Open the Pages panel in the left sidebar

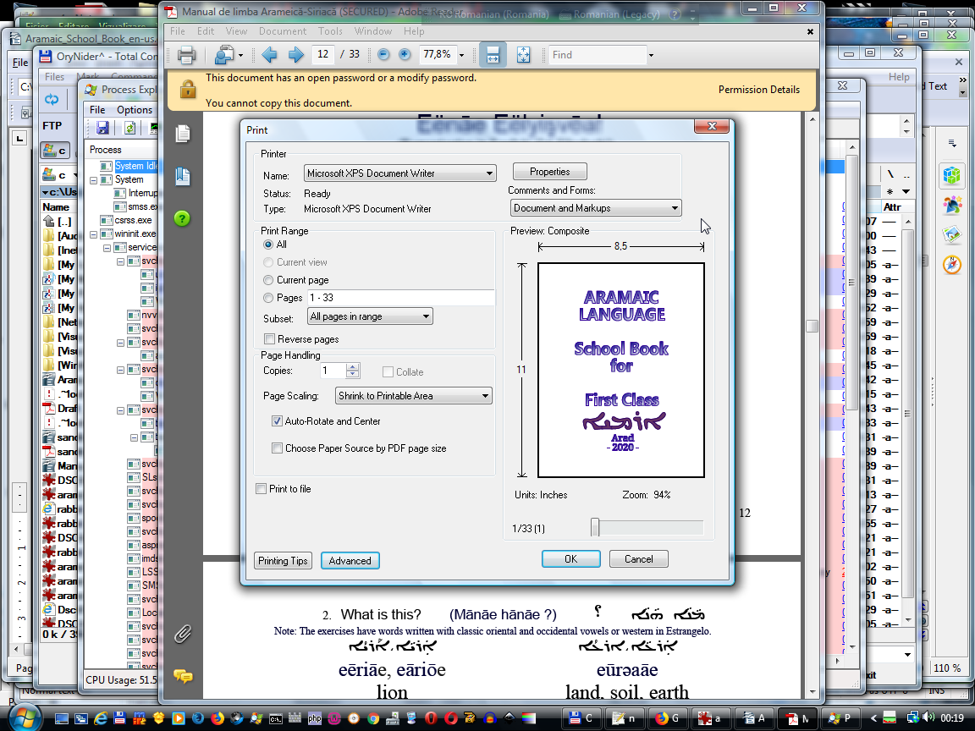point(183,134)
